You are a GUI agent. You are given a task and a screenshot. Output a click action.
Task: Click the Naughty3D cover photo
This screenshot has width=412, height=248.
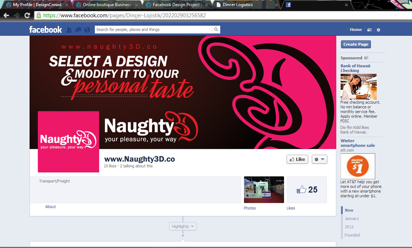(183, 92)
